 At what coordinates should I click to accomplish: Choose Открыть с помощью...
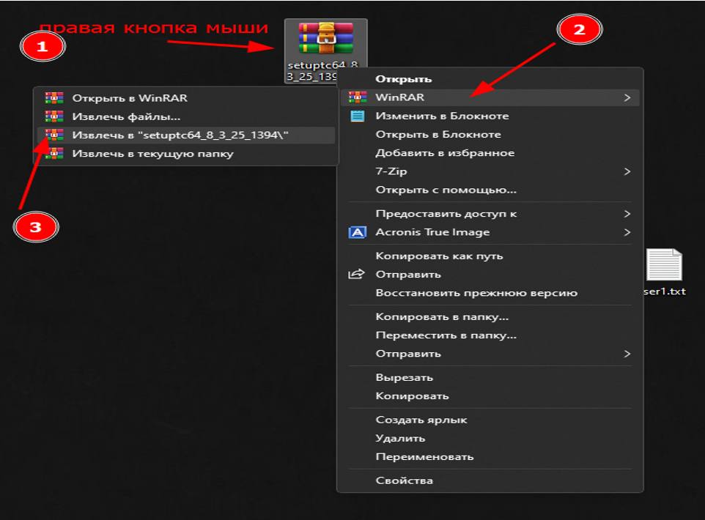point(490,190)
